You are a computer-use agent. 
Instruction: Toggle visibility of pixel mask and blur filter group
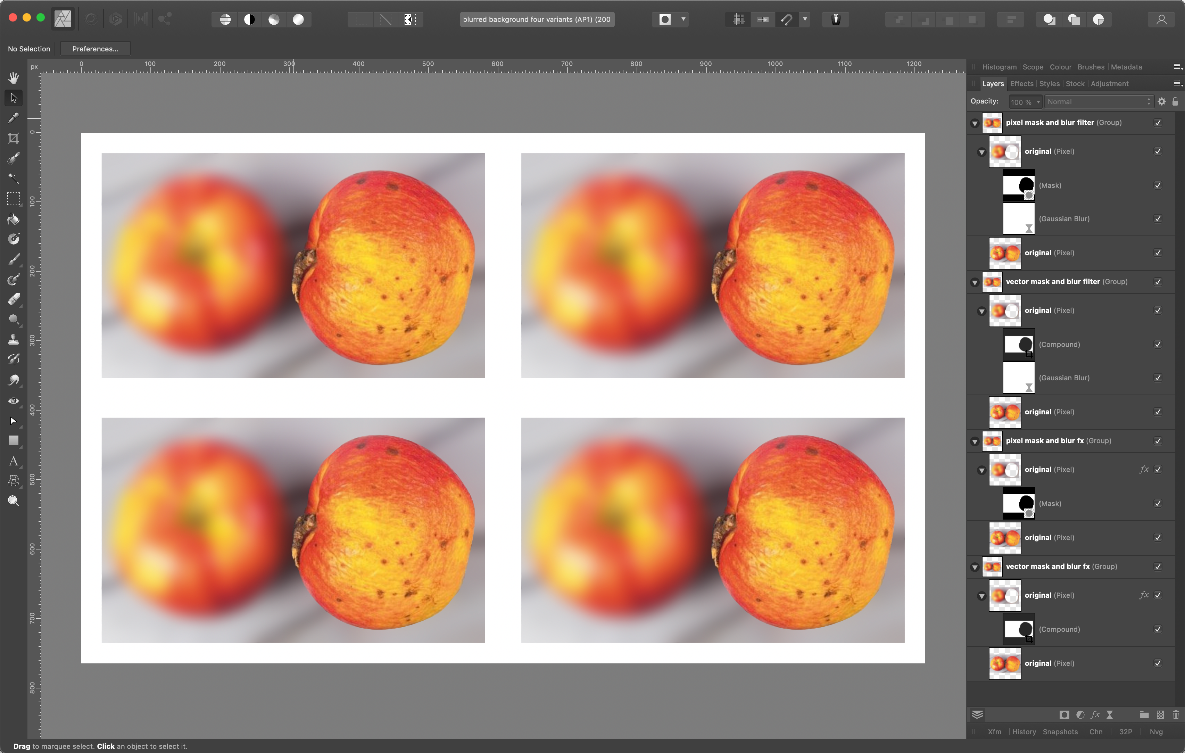click(1158, 123)
